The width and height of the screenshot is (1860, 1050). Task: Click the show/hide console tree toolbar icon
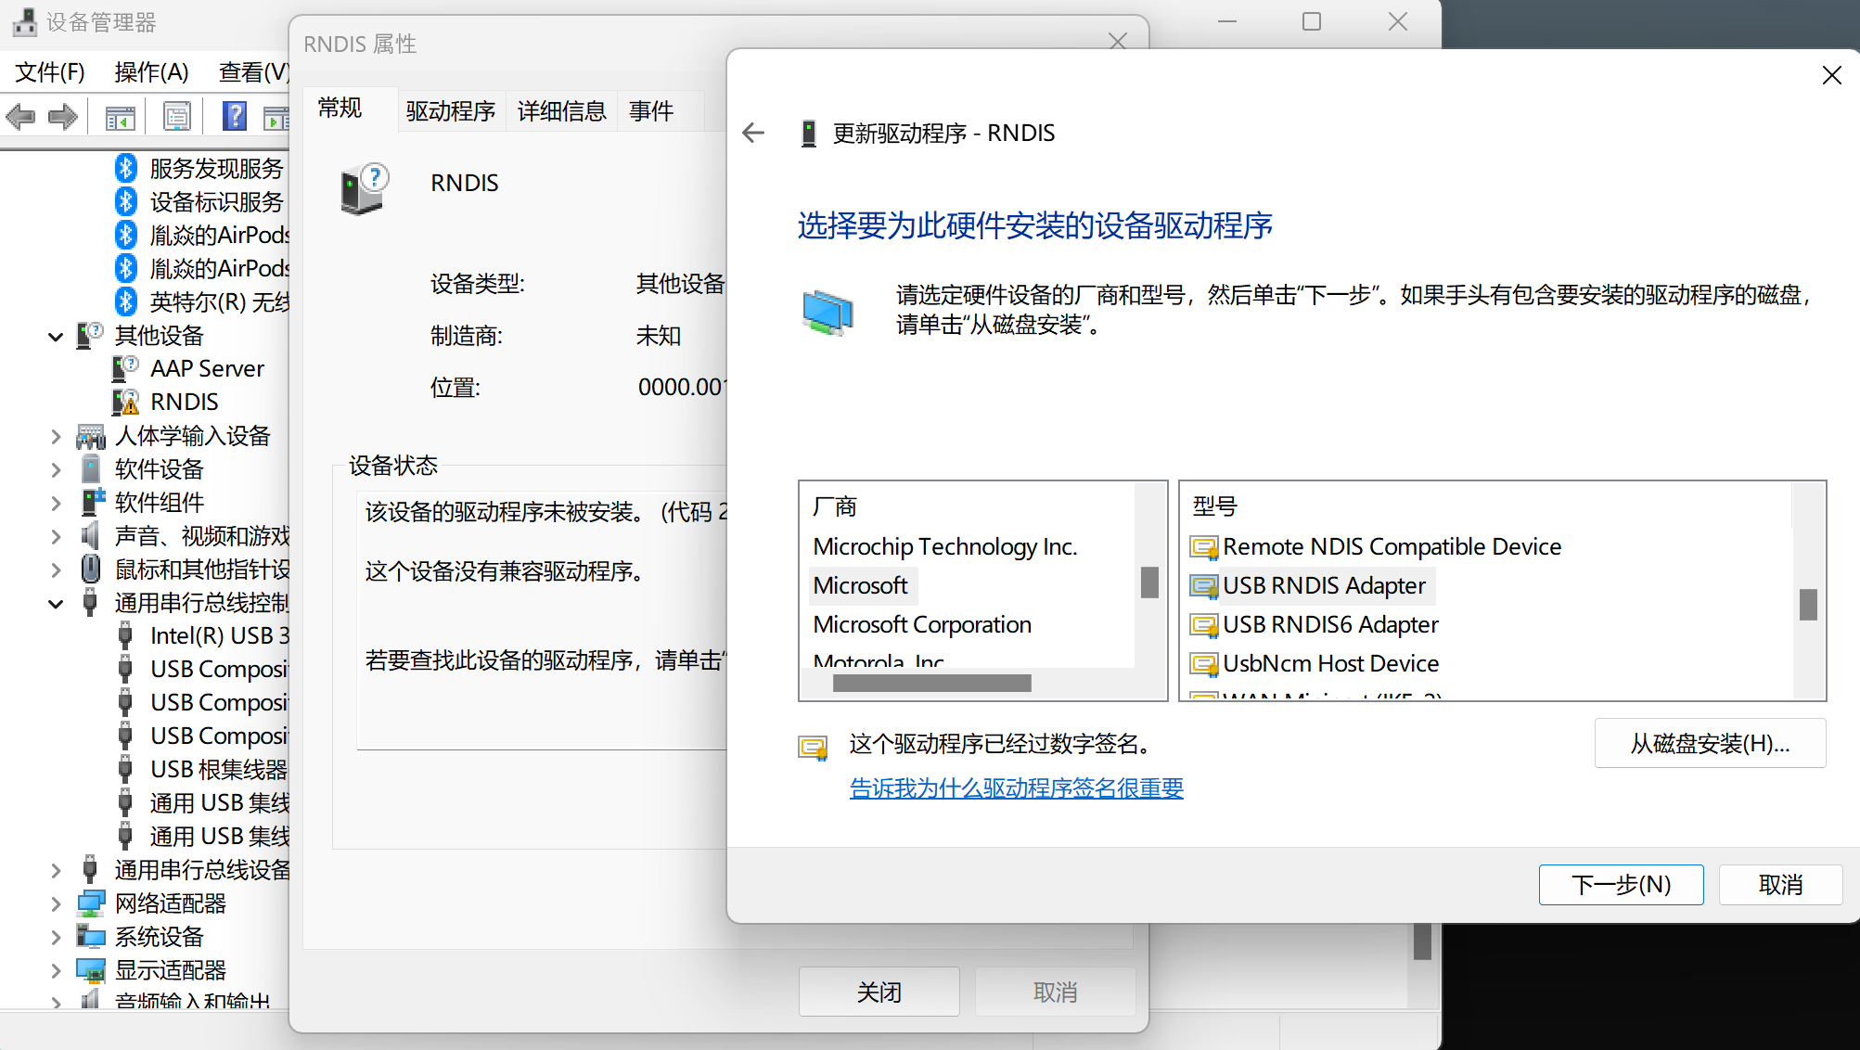[120, 117]
